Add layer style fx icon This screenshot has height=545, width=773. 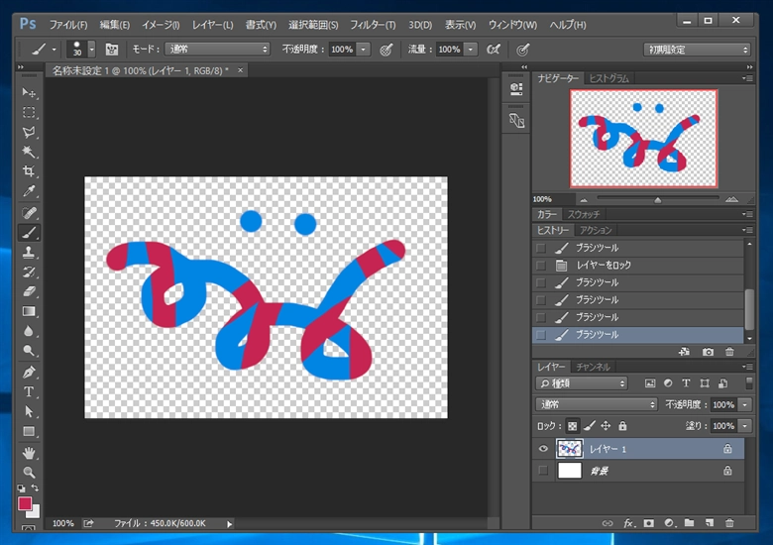[x=628, y=523]
